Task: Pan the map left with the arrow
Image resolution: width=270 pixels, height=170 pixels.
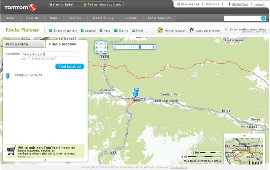Action: point(97,47)
